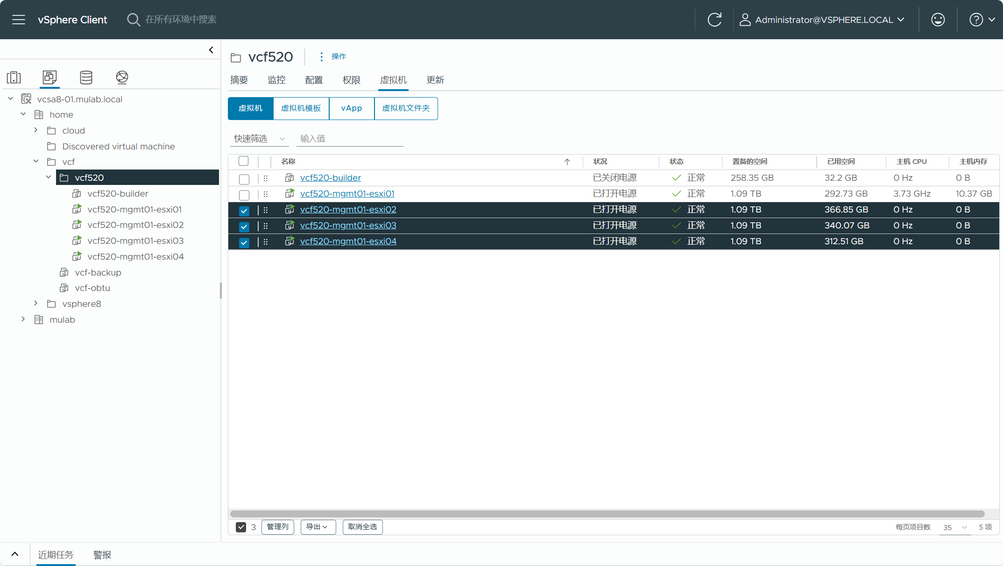Screen dimensions: 1003x566
Task: Collapse the left navigation pane
Action: tap(211, 50)
